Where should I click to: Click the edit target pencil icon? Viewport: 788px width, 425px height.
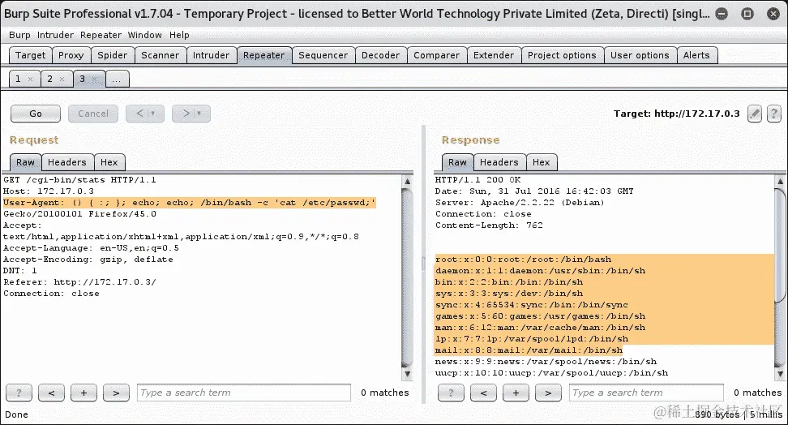click(754, 114)
